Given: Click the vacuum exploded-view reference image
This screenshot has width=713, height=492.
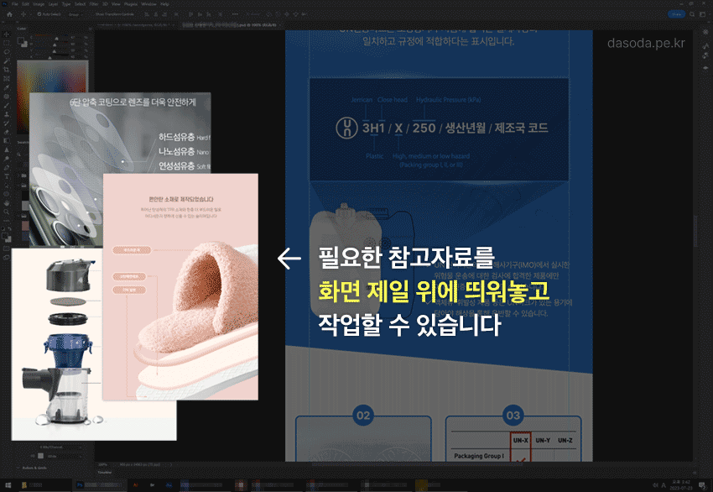Looking at the screenshot, I should pyautogui.click(x=57, y=344).
